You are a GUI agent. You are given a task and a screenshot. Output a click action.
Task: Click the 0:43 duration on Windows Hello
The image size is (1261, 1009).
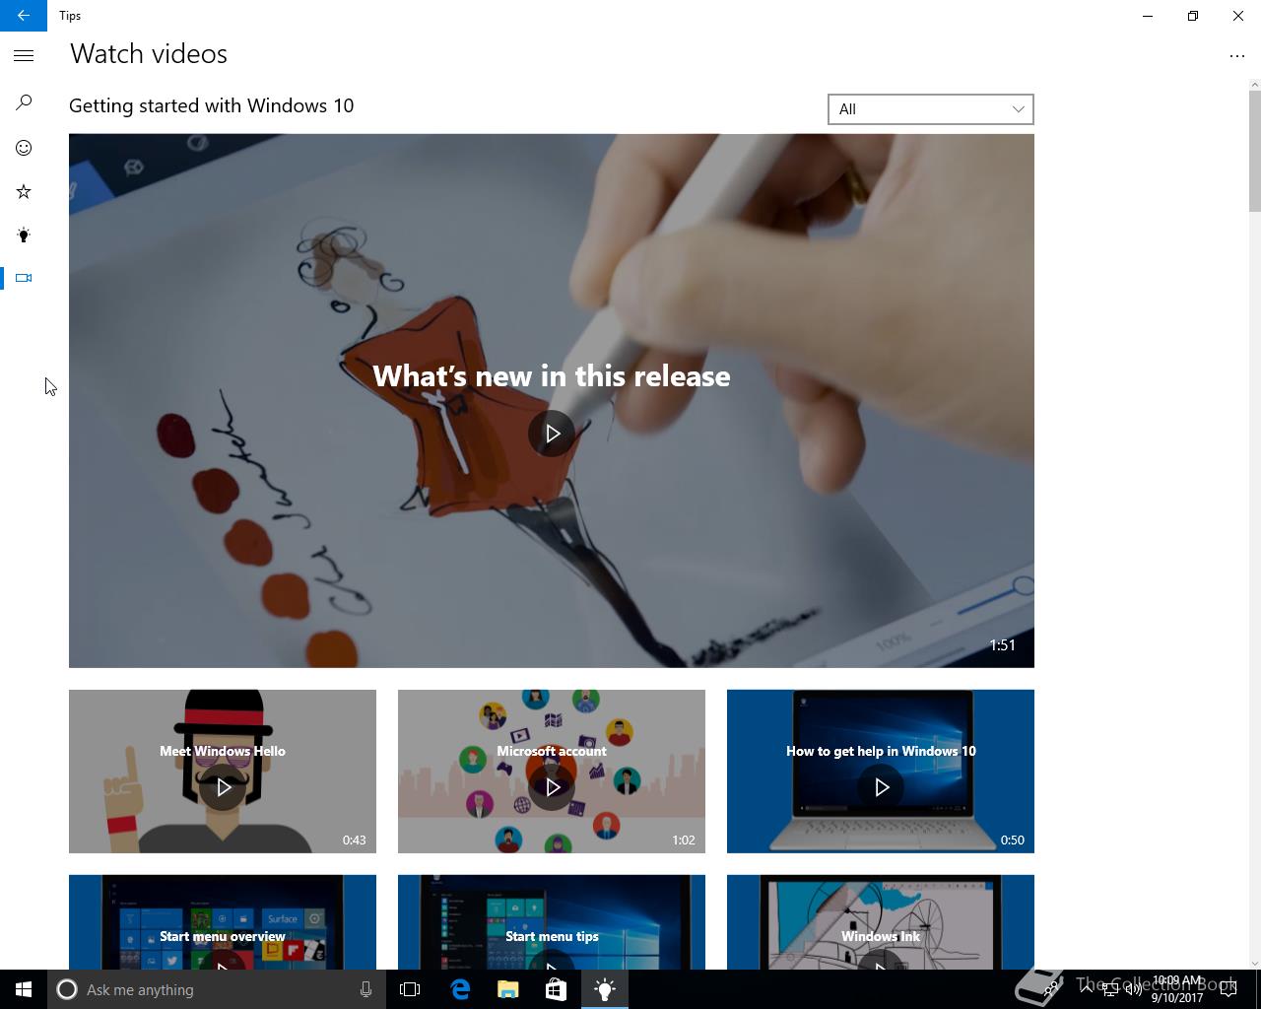click(354, 841)
